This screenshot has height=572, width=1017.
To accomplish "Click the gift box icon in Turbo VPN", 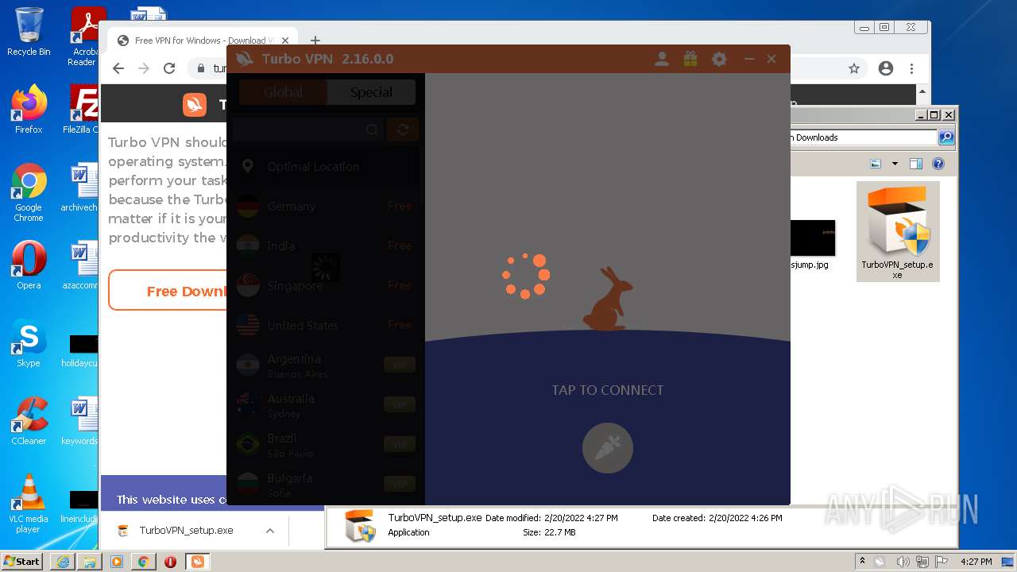I will click(x=690, y=59).
